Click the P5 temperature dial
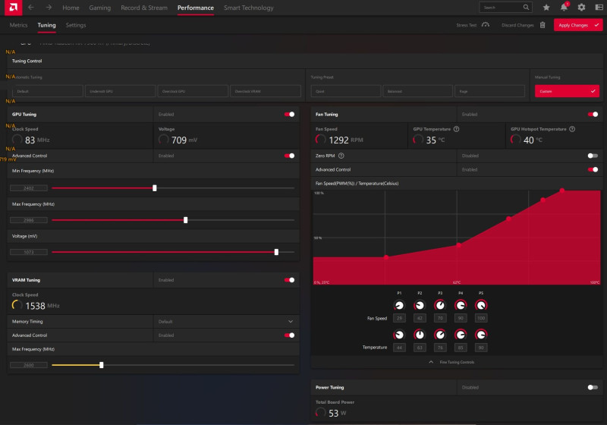The height and width of the screenshot is (425, 607). point(481,335)
